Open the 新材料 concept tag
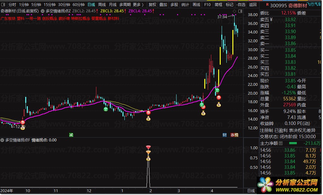323x195 pixels. (113, 19)
